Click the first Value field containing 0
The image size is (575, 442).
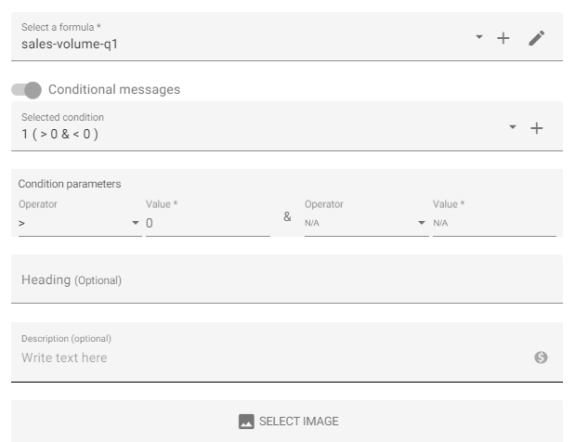click(208, 223)
